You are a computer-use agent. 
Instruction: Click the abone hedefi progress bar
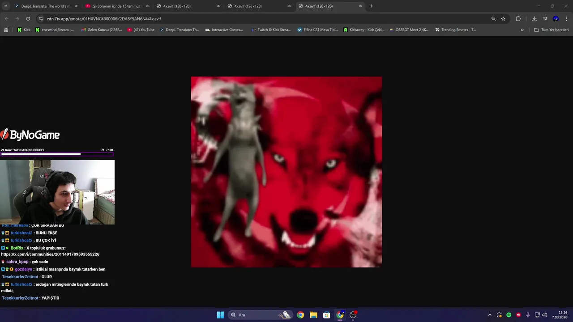point(57,154)
